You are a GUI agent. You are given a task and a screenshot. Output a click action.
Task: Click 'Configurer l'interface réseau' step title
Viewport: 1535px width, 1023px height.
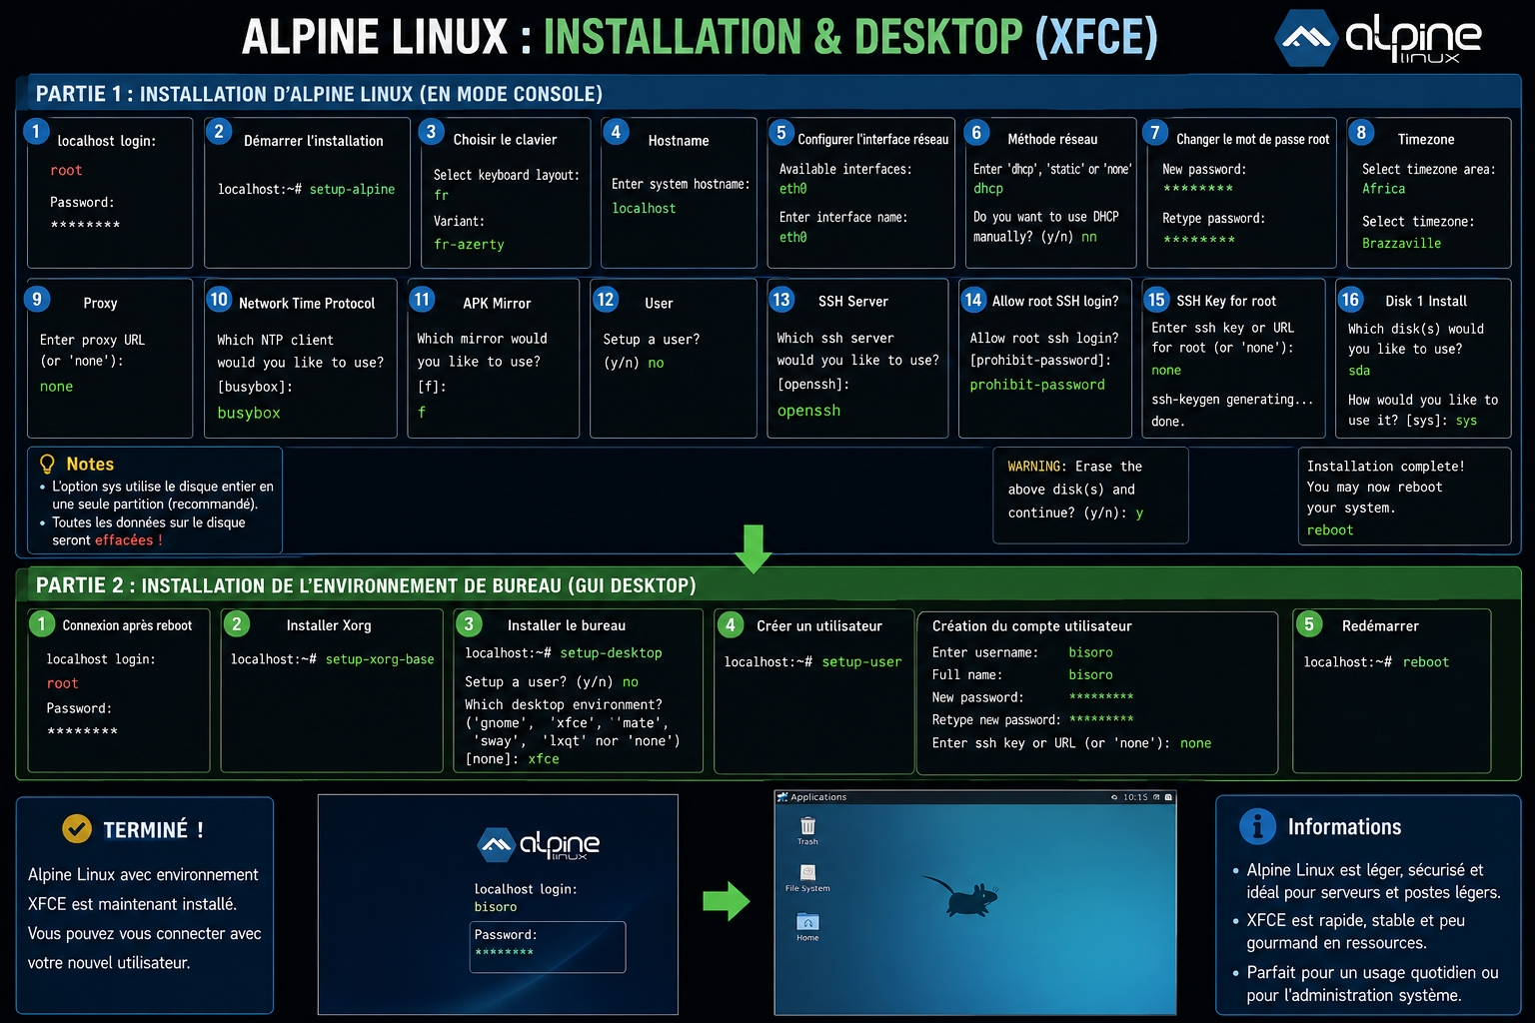click(873, 140)
